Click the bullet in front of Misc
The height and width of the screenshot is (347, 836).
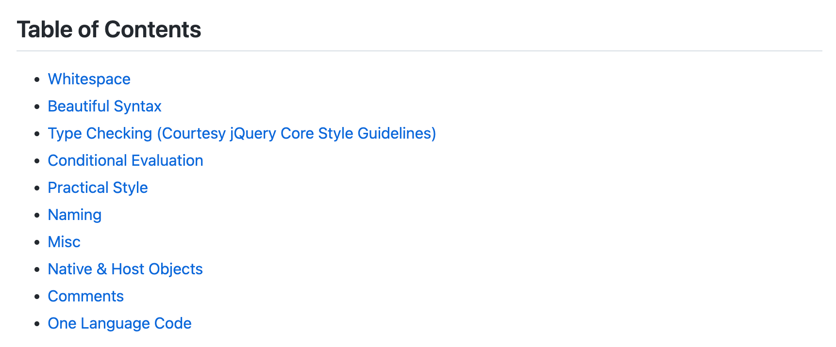pos(37,242)
